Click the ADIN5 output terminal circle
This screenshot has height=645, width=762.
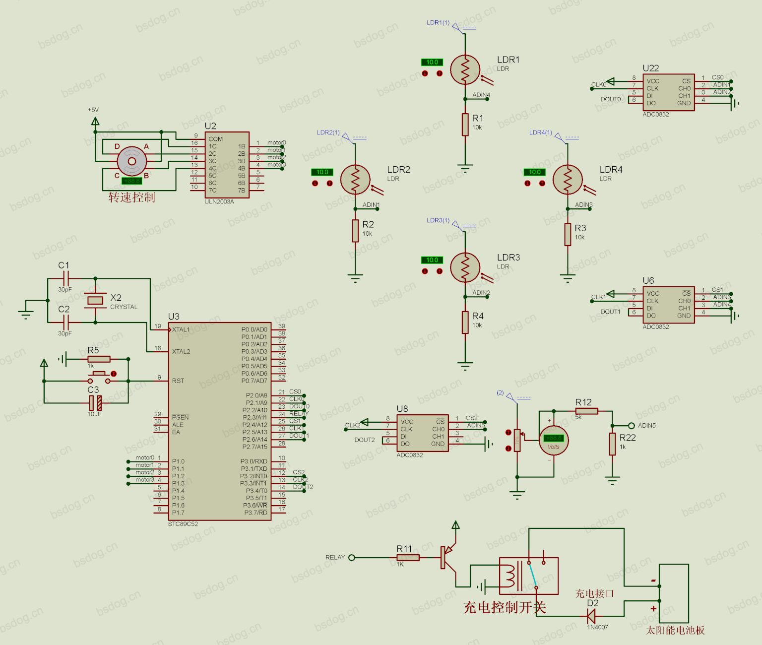click(632, 426)
